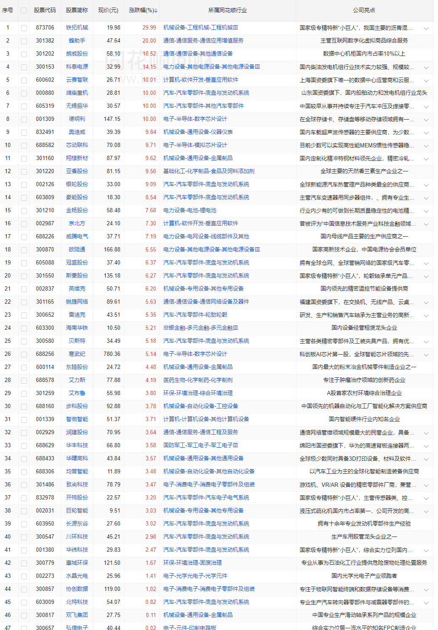438x630 pixels.
Task: Go to the 潍柴重机 stock page
Action: [77, 93]
